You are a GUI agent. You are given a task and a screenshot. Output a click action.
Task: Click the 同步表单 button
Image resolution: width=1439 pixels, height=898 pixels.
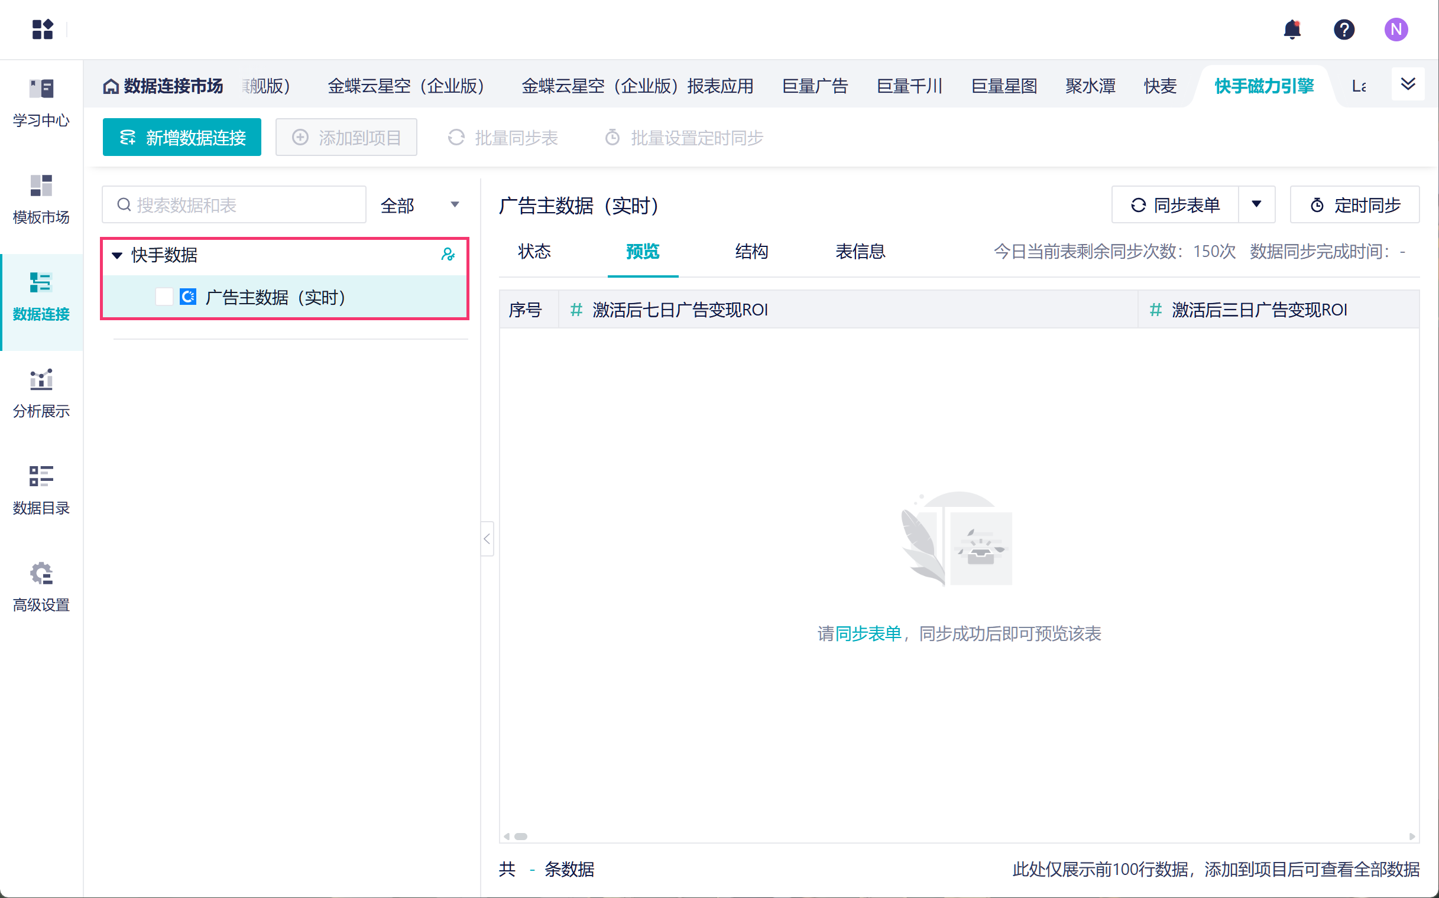pos(1175,205)
